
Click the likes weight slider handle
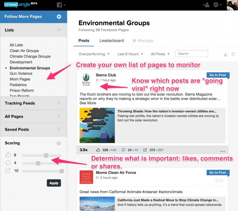(46, 155)
